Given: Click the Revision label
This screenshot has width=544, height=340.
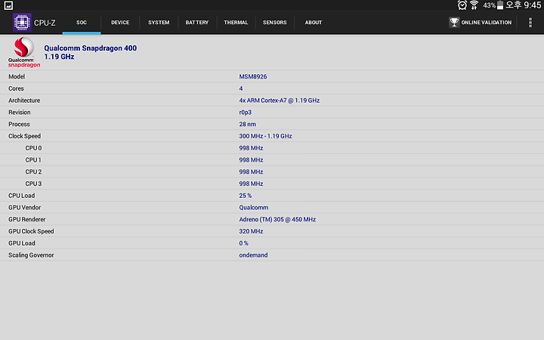Looking at the screenshot, I should click(20, 113).
